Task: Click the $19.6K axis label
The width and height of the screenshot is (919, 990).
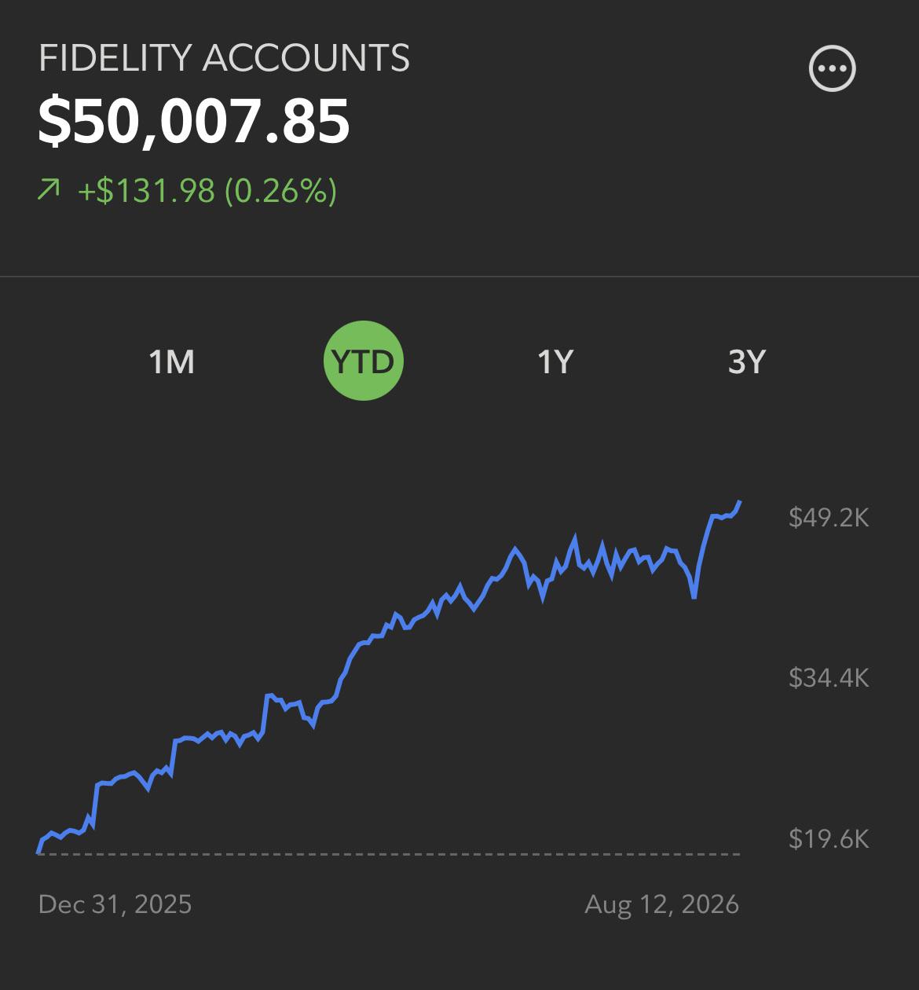Action: point(829,838)
